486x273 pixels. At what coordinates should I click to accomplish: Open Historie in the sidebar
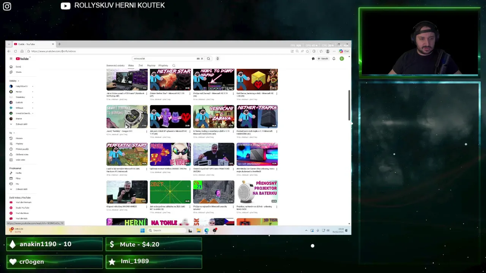point(19,138)
